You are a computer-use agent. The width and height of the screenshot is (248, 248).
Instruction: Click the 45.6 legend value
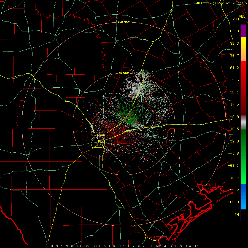pyautogui.click(x=234, y=80)
